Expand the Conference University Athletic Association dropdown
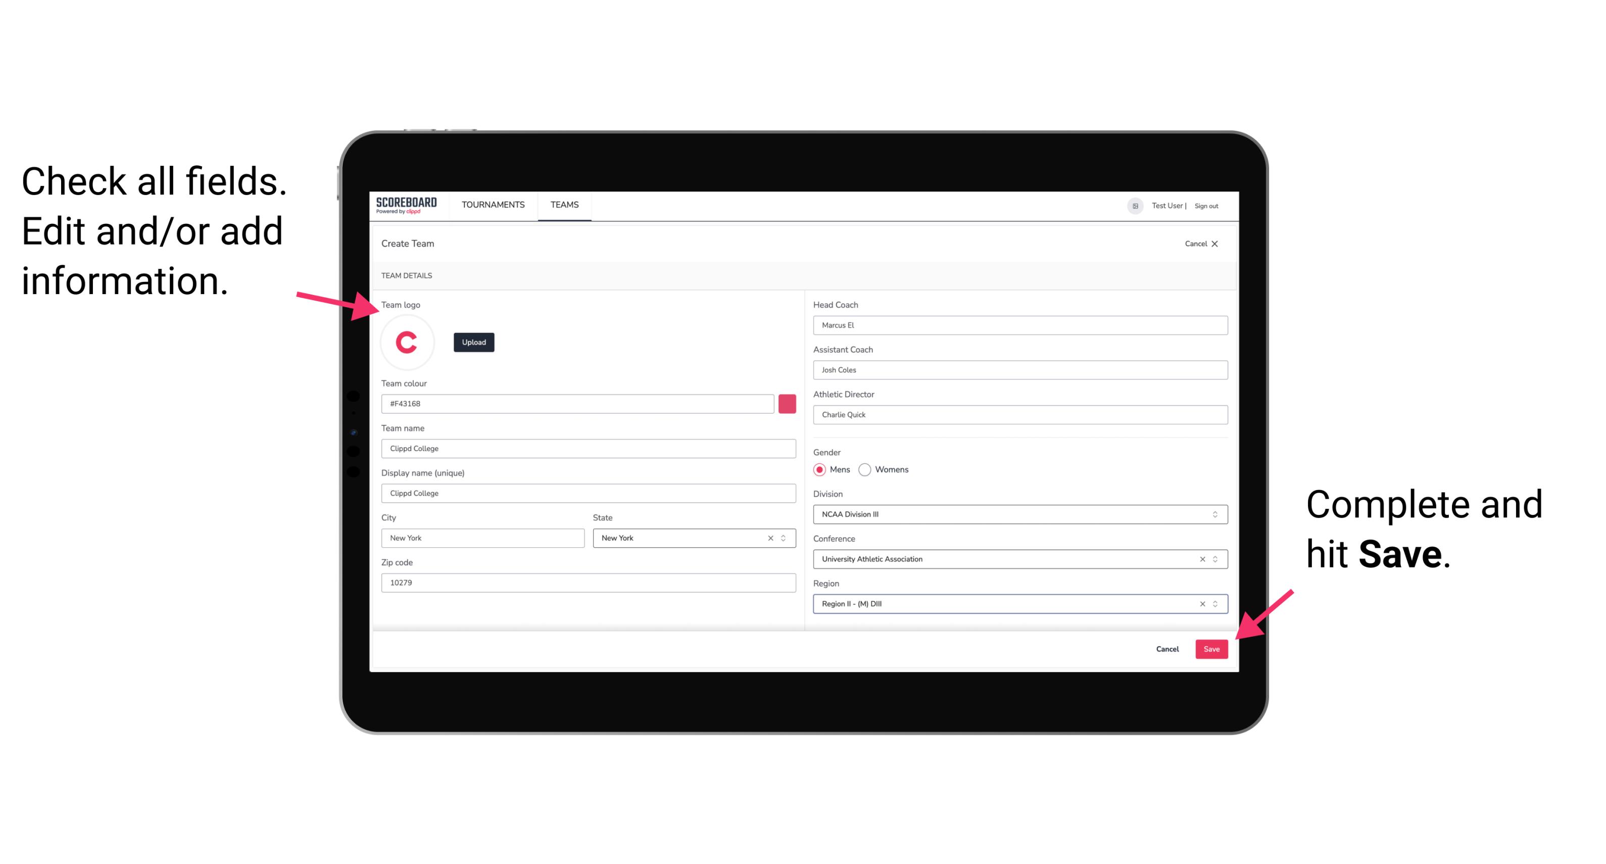Screen dimensions: 1606x864 click(x=1215, y=559)
